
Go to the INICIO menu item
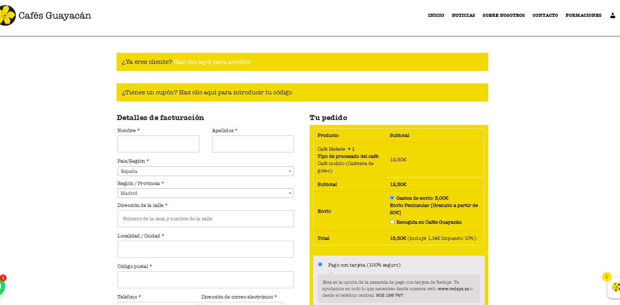(436, 15)
